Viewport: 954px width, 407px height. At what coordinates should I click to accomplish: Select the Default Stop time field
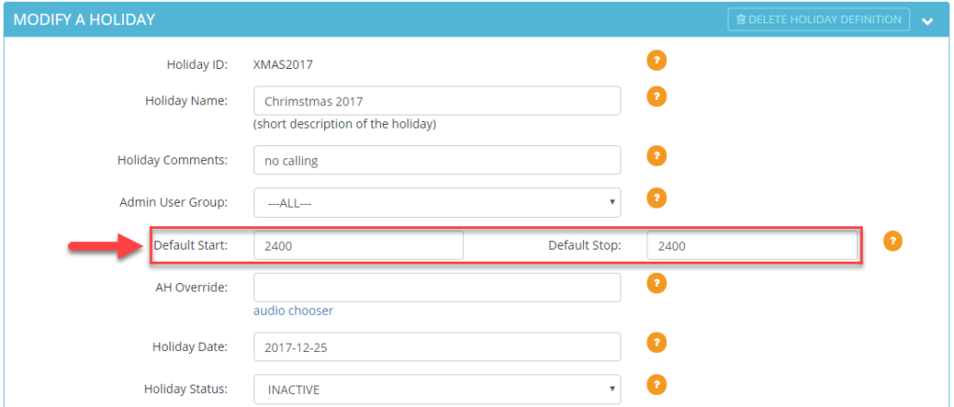[752, 245]
